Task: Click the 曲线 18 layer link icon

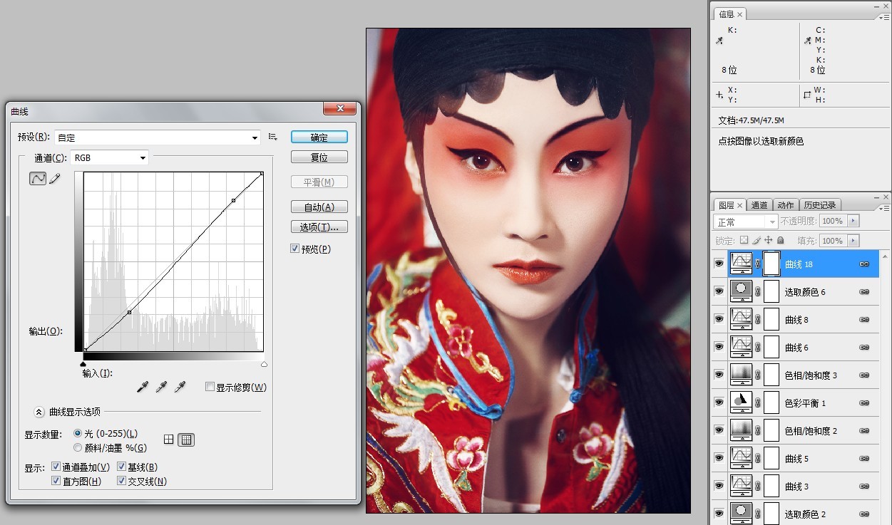Action: point(864,264)
